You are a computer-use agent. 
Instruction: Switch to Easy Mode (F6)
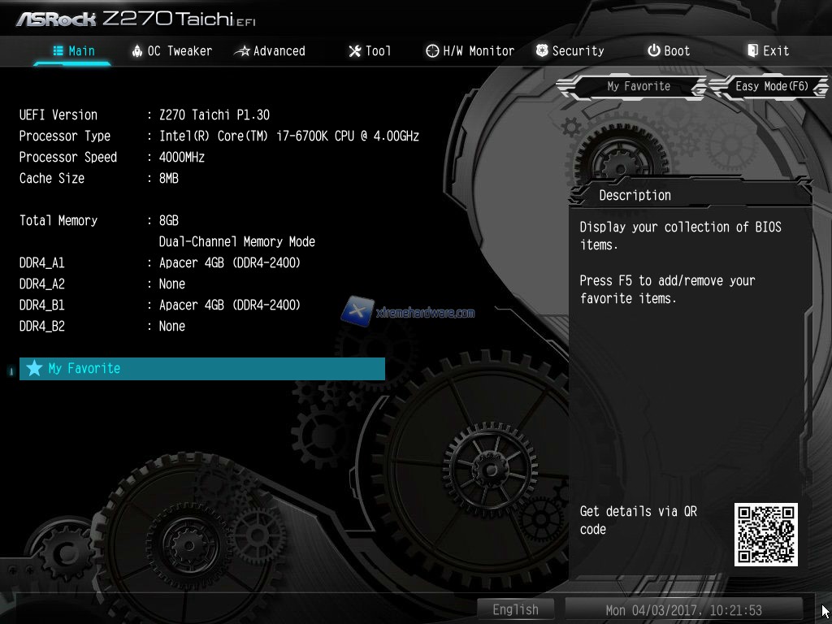click(770, 86)
